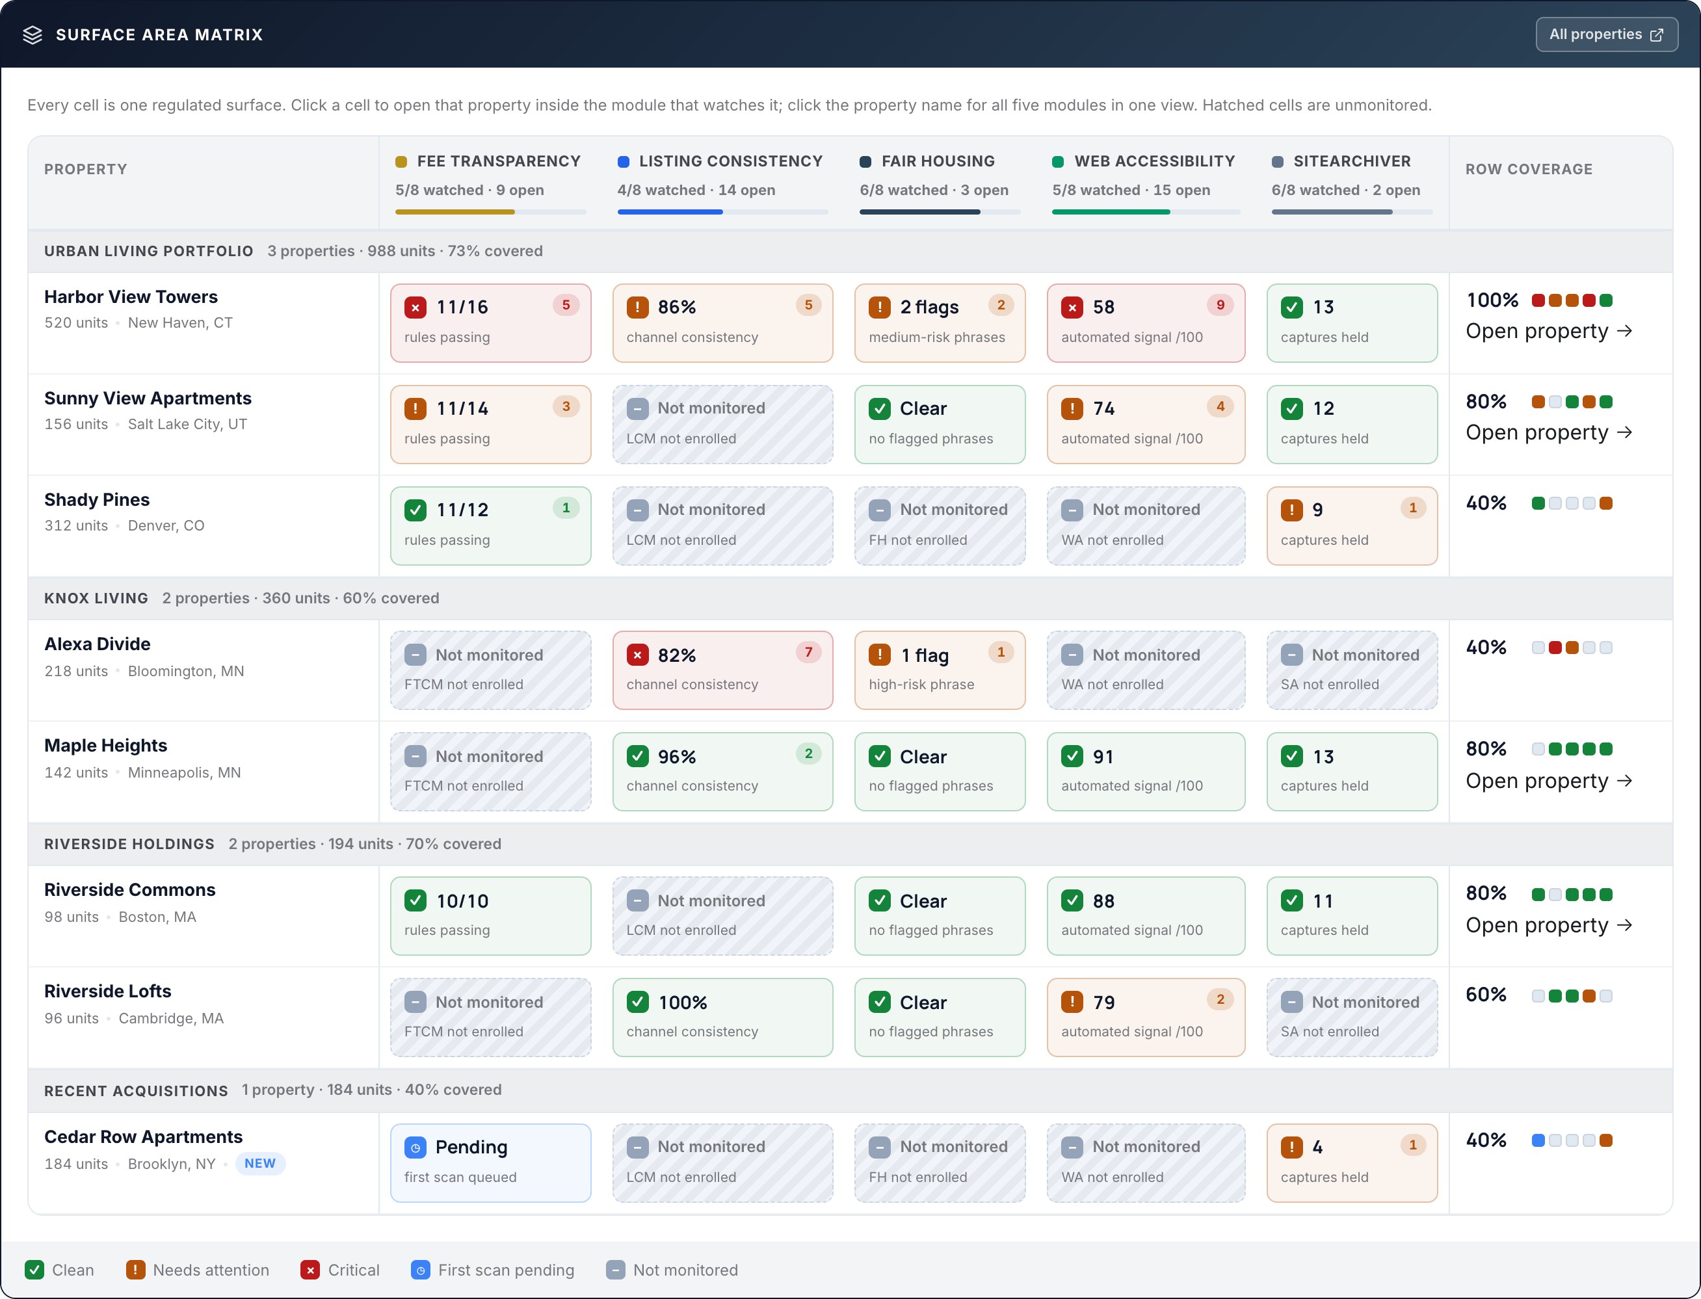Click the warning icon in Cedar Row 4 captures cell
Screen dimensions: 1701x1299
[1291, 1148]
